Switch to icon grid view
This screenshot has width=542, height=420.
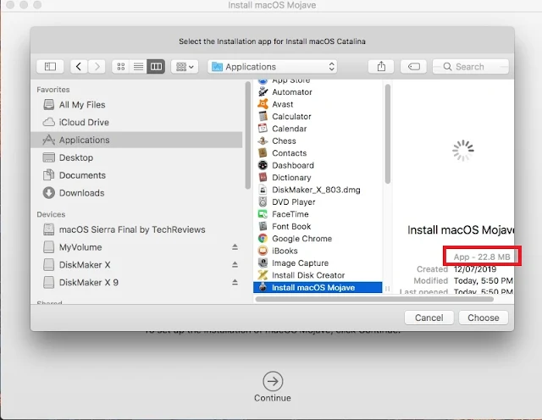(120, 66)
